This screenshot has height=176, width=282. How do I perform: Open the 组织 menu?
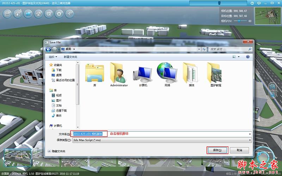pyautogui.click(x=53, y=57)
